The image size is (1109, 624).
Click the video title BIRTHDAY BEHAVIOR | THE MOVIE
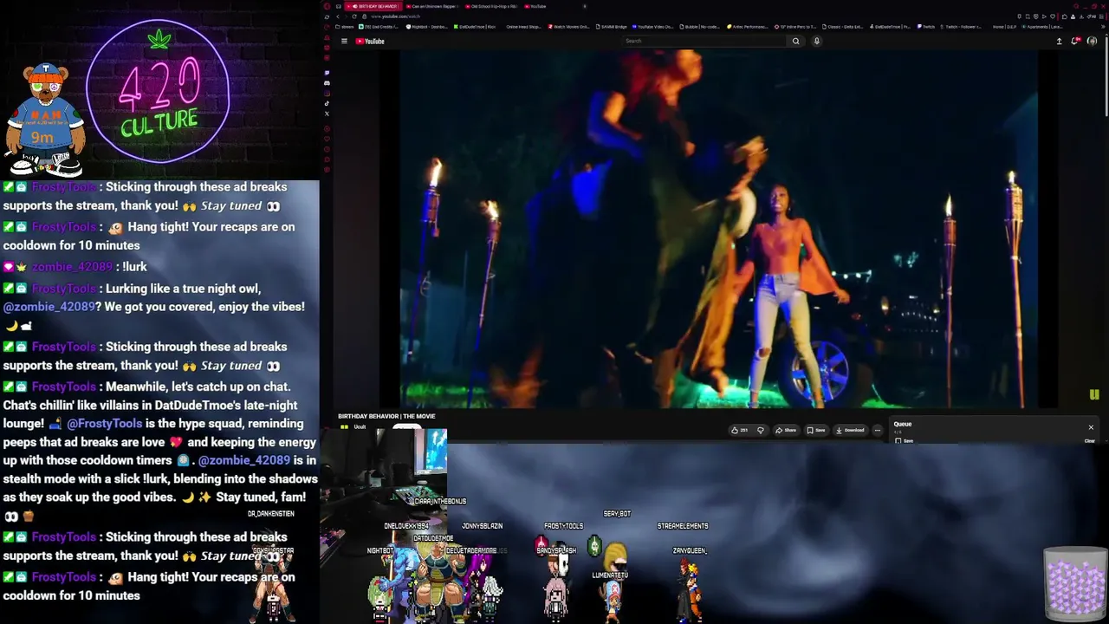(x=386, y=417)
